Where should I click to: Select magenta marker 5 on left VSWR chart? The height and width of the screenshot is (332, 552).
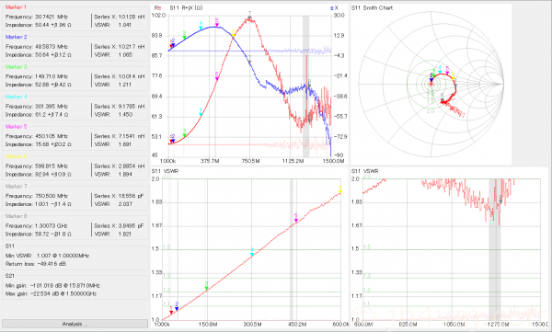point(296,220)
